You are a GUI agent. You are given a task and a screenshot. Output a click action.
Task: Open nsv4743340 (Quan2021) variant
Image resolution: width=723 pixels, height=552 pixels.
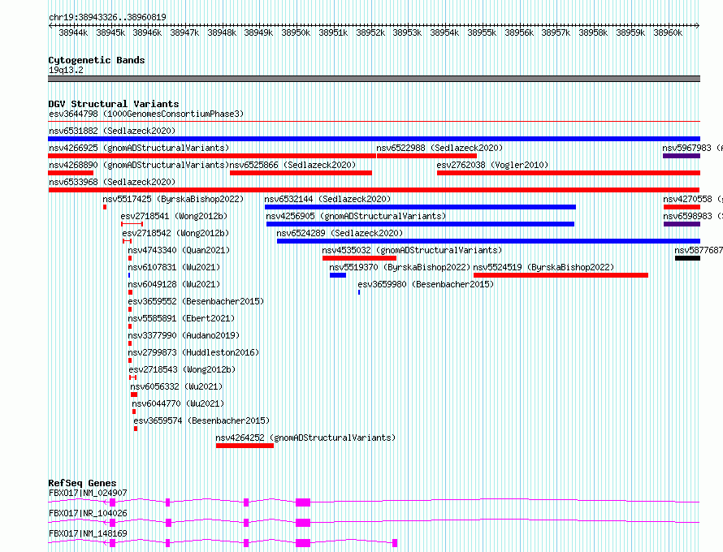tap(179, 250)
